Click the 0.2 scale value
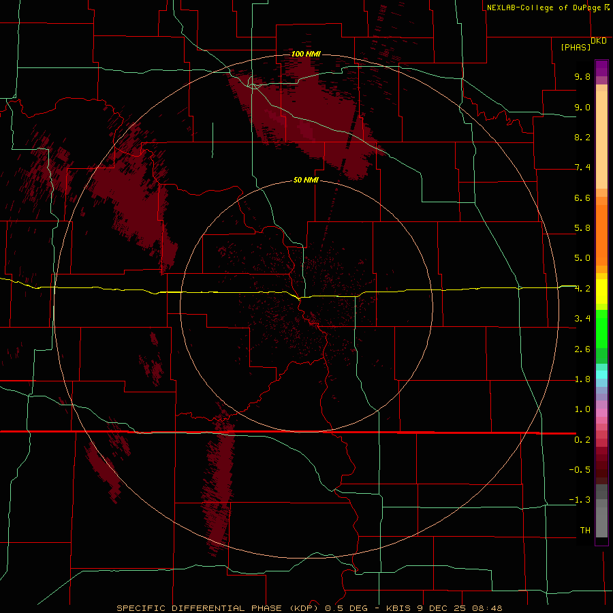 point(582,440)
